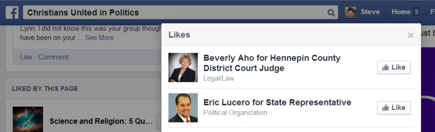Close the Likes dialog
The width and height of the screenshot is (435, 132).
coord(410,35)
